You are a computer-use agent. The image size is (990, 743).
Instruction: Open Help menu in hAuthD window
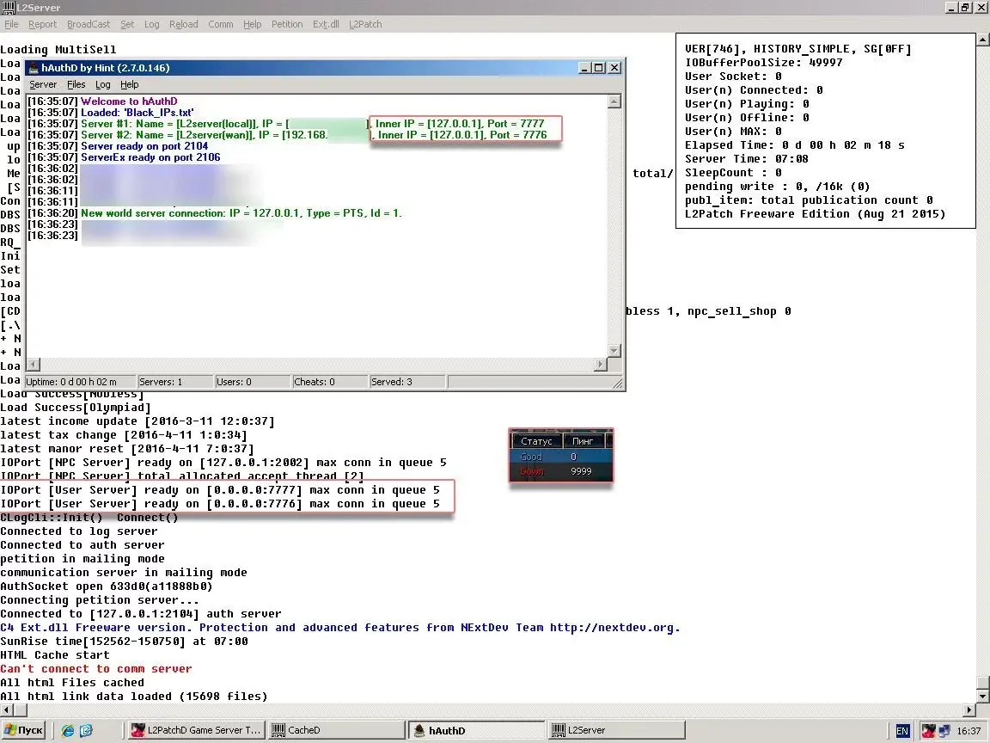[129, 84]
